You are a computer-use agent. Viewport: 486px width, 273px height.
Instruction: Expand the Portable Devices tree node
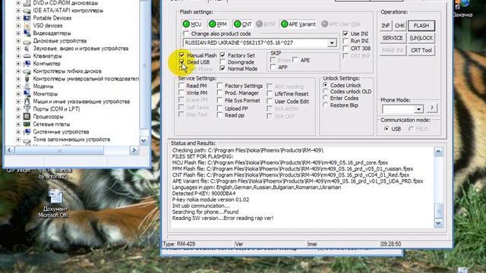(x=18, y=18)
